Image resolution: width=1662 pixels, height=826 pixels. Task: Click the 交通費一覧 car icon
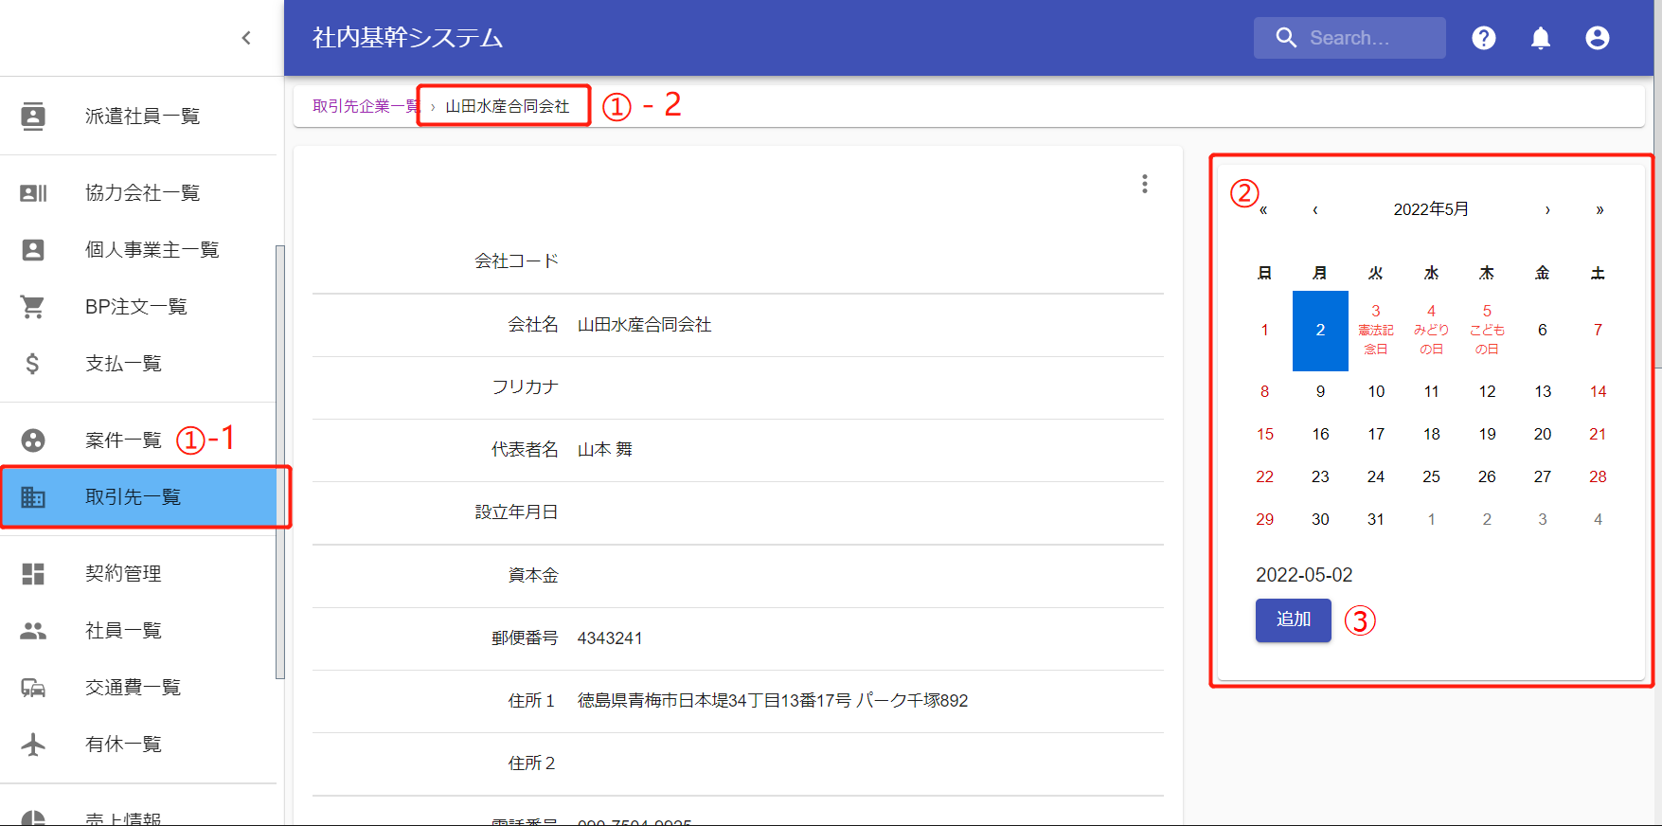(33, 688)
